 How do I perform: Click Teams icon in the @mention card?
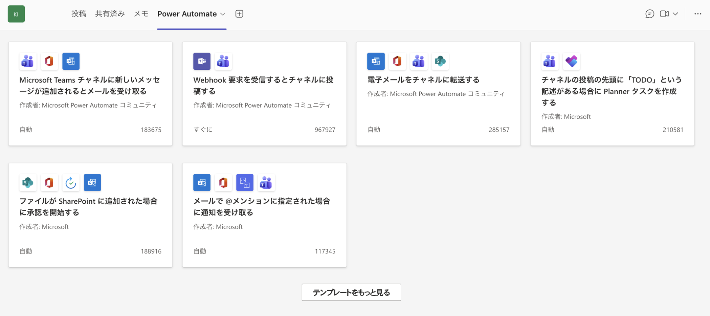click(x=266, y=183)
